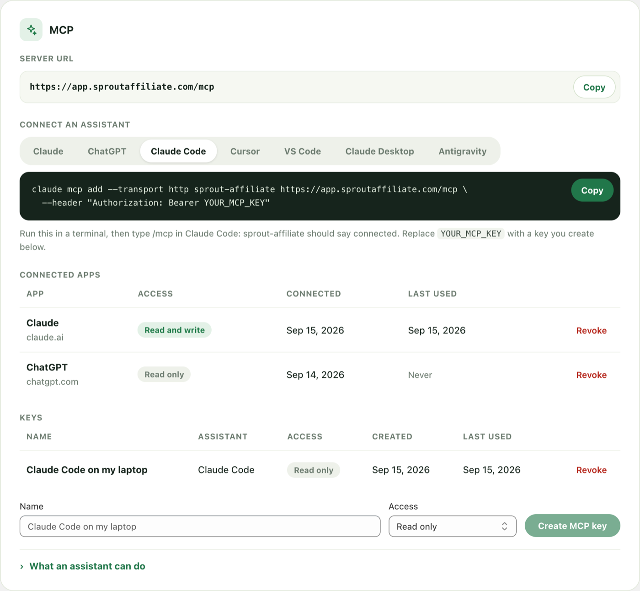
Task: Click the claude.ai domain text
Action: [x=45, y=338]
